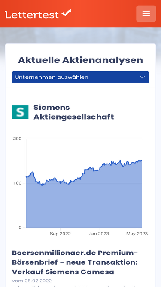
Task: Open the Unternehmen auswählen dropdown
Action: pyautogui.click(x=81, y=77)
